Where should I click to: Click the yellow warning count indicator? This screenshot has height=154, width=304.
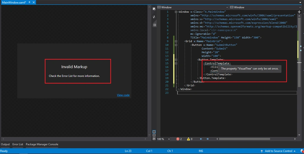(190, 139)
